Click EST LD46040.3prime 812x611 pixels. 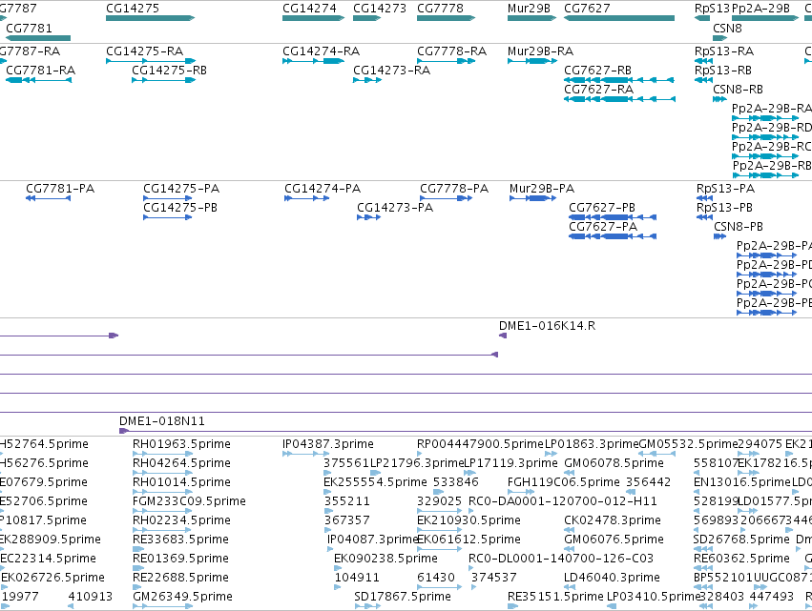612,578
